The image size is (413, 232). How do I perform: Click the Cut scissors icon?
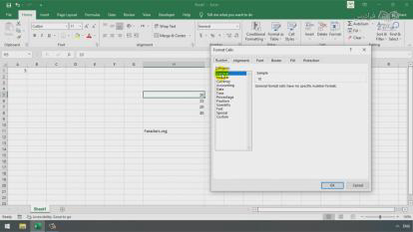(19, 24)
